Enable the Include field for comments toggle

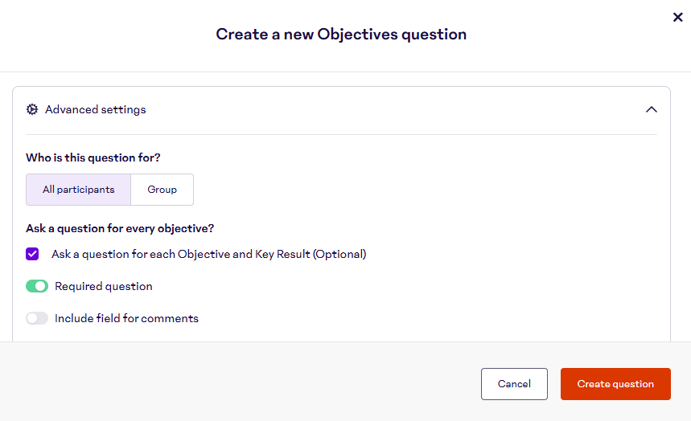click(37, 318)
